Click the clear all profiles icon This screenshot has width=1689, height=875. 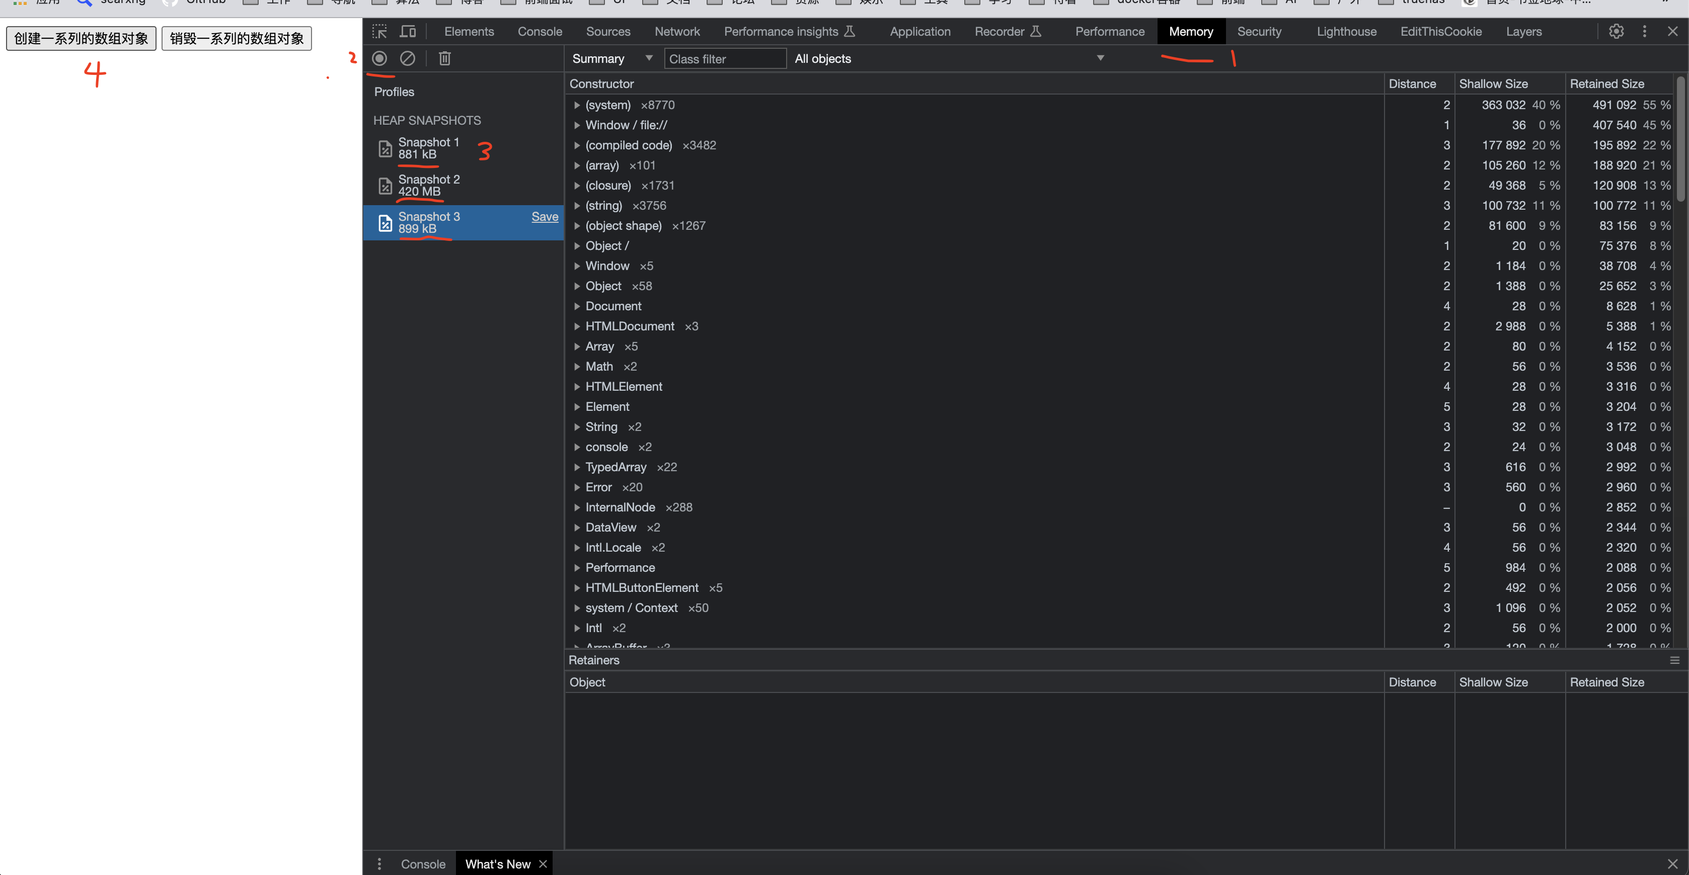pyautogui.click(x=407, y=58)
